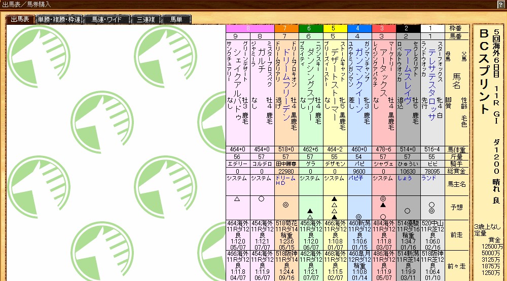This screenshot has height=281, width=507.
Task: Click total prize value 22980
Action: 286,171
